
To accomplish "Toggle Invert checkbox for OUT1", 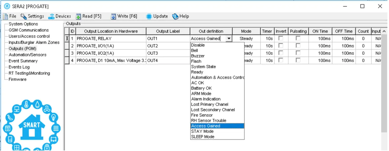I will coord(281,38).
